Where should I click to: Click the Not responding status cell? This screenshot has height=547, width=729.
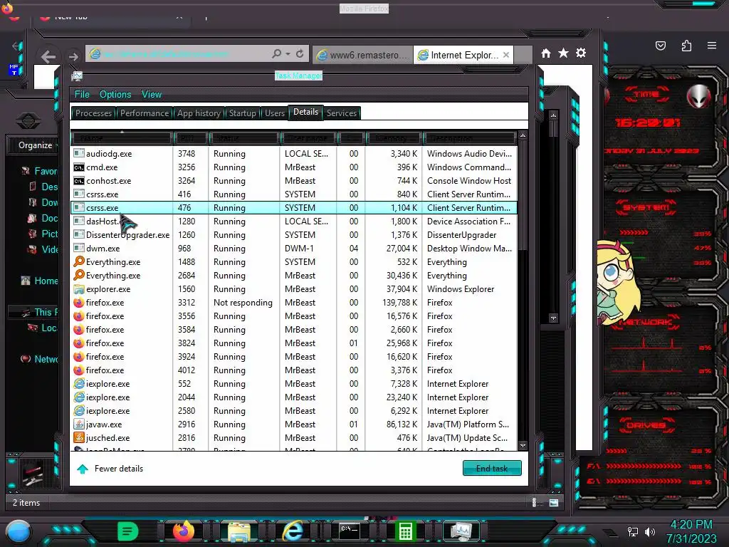click(243, 302)
